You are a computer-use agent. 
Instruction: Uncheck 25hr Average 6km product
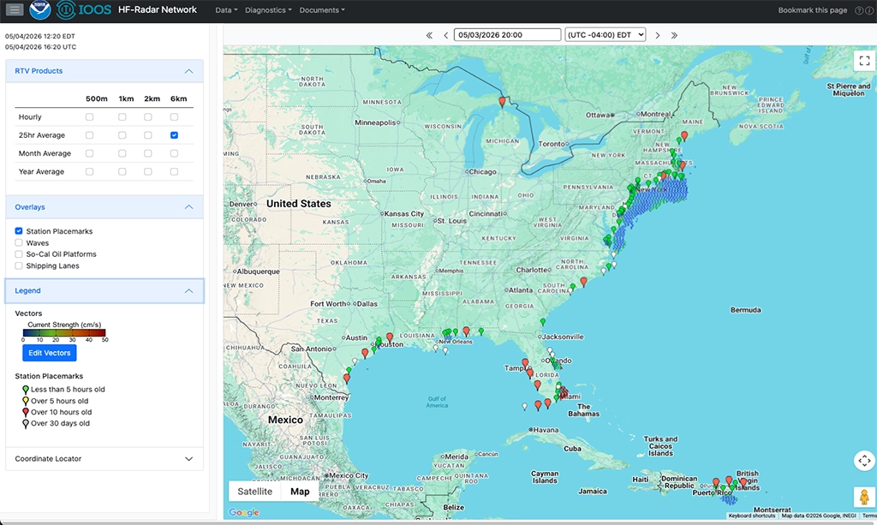pyautogui.click(x=174, y=134)
